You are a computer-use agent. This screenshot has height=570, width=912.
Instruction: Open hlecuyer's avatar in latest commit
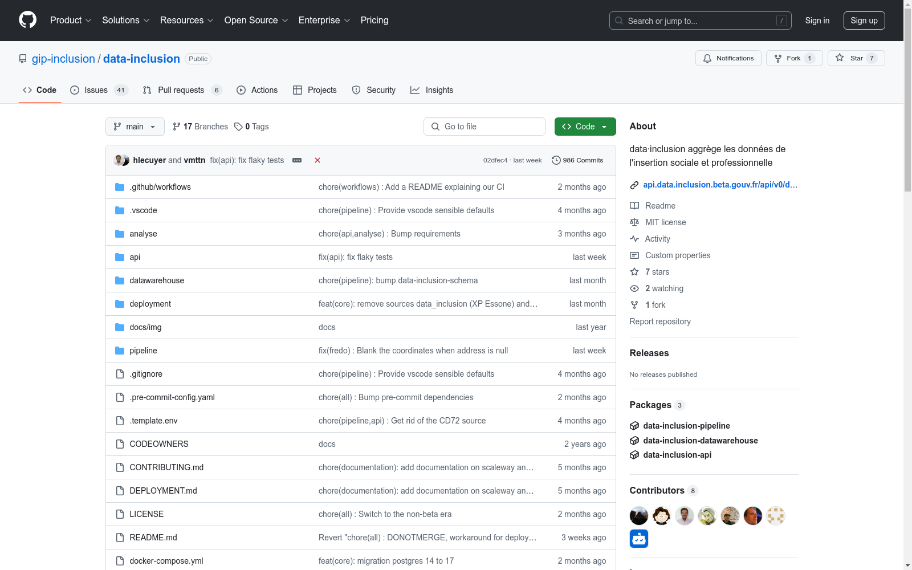(x=119, y=160)
